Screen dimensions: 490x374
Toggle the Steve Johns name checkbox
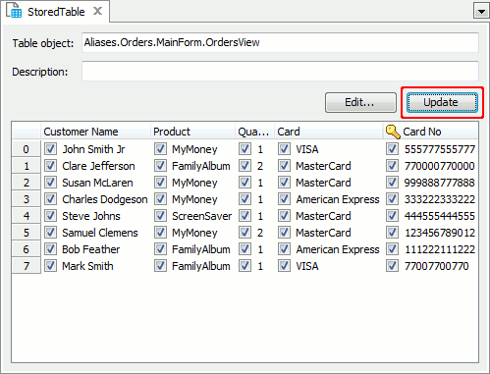pos(50,216)
